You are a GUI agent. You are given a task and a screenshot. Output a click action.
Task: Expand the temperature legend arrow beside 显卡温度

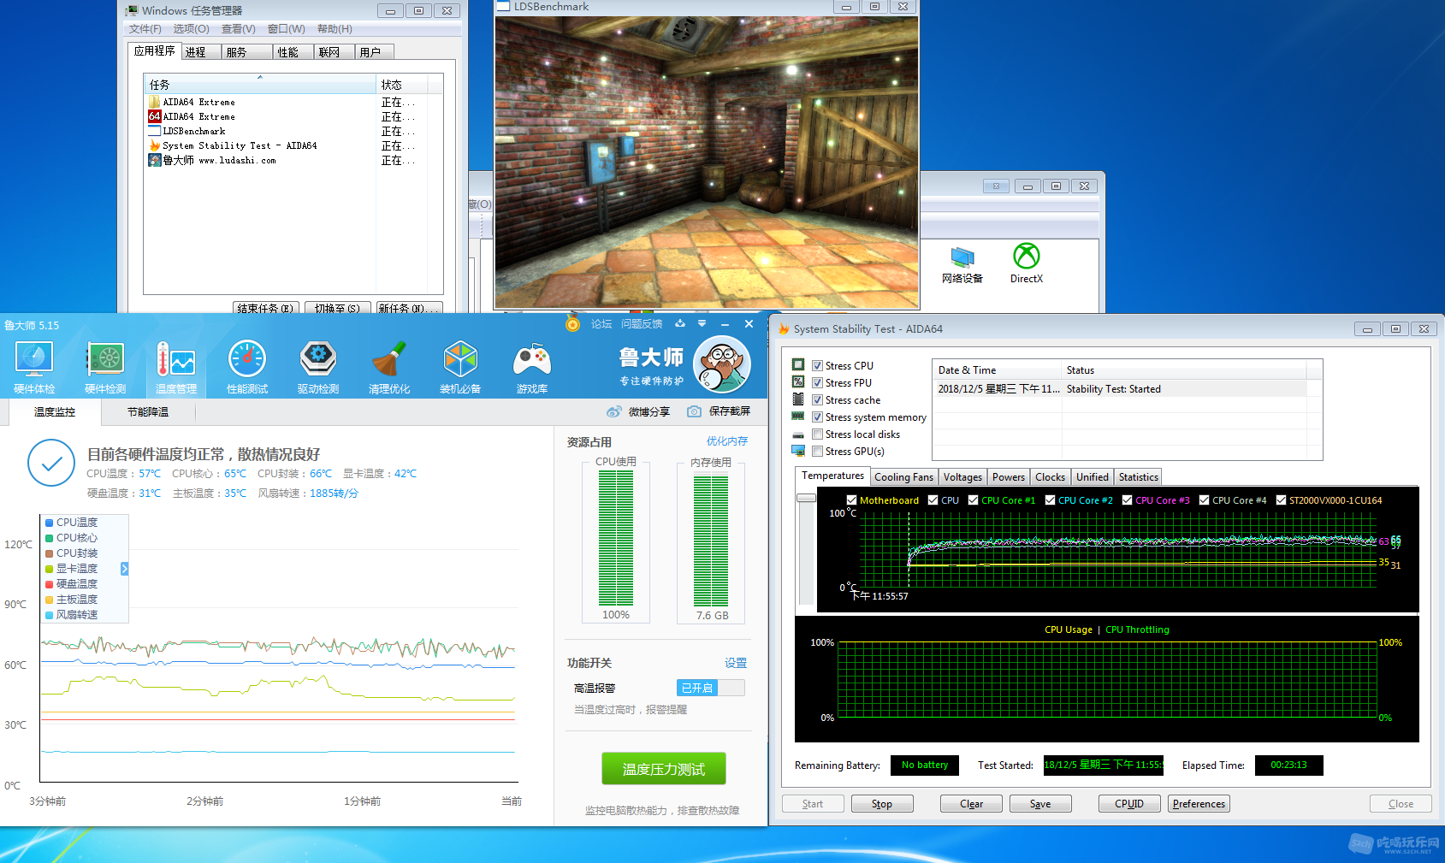124,569
